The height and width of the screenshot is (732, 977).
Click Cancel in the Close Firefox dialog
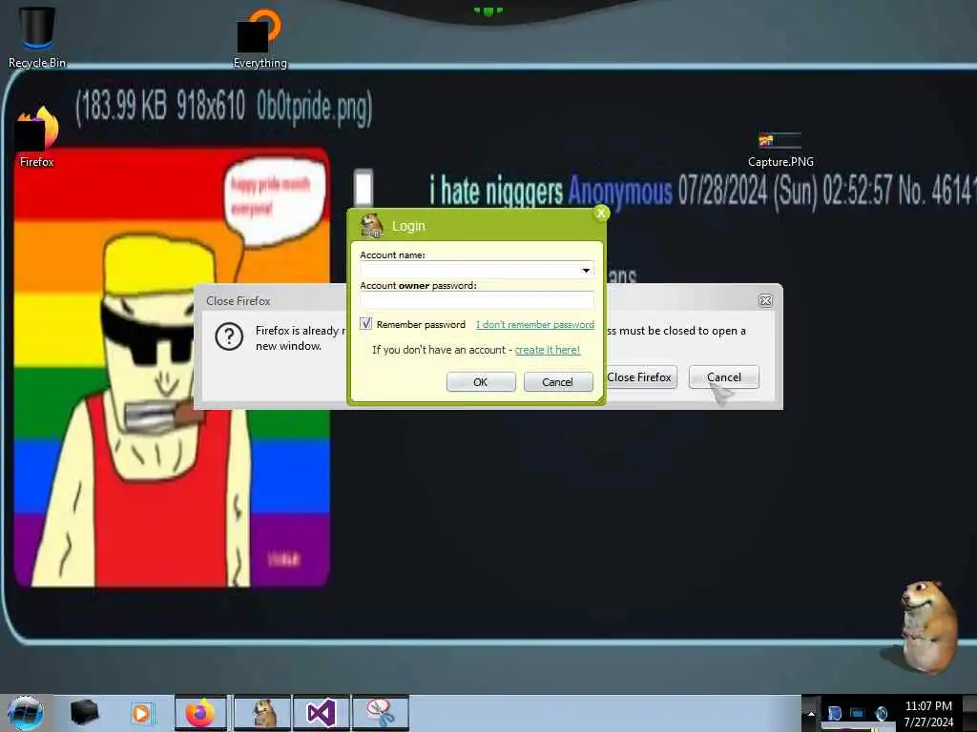tap(723, 377)
